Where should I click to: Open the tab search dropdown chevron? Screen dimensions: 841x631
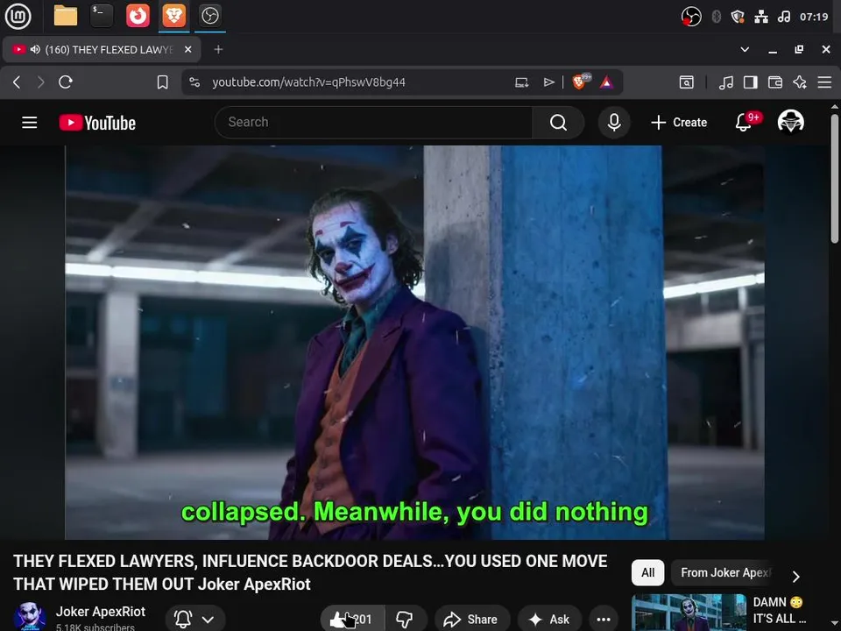(x=745, y=49)
